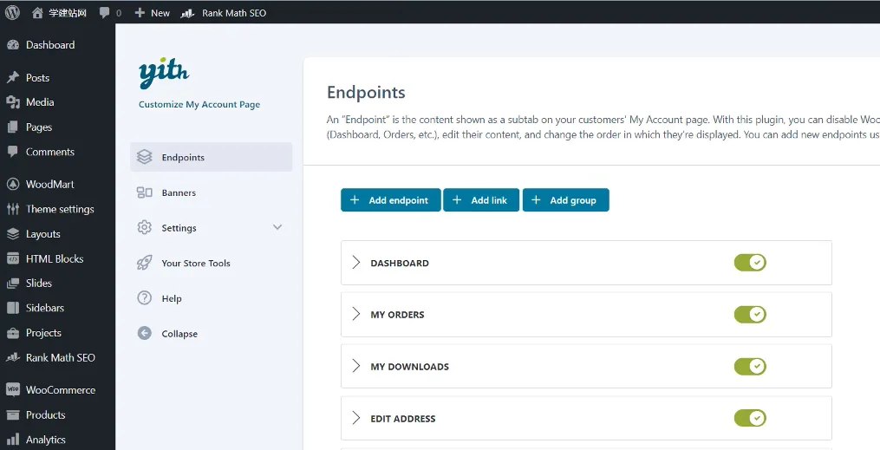
Task: Click the YITH logo
Action: click(x=164, y=73)
